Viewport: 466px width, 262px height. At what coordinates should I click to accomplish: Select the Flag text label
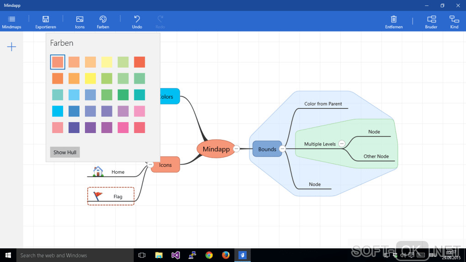tap(118, 197)
